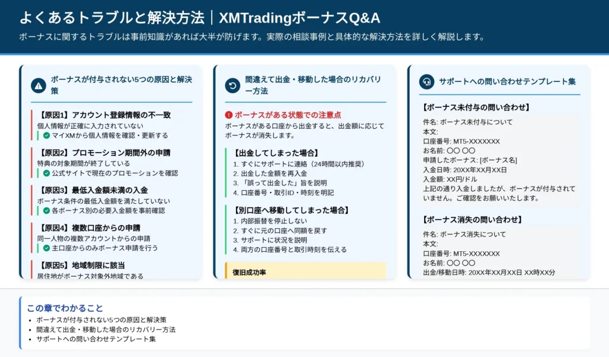
Task: Select the heading 【ボーナス消失の問い合わせ】
Action: point(472,220)
